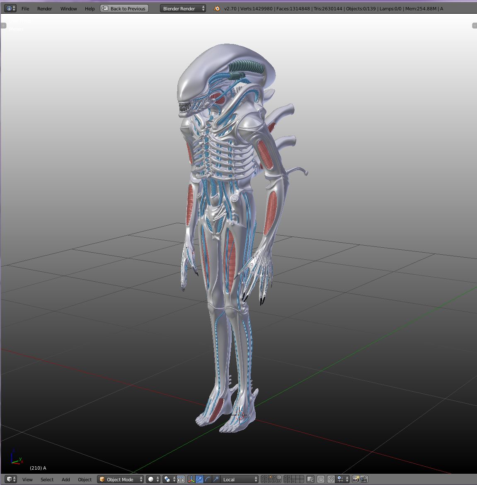Image resolution: width=477 pixels, height=485 pixels.
Task: Open the View menu in 3D viewport header
Action: click(27, 480)
